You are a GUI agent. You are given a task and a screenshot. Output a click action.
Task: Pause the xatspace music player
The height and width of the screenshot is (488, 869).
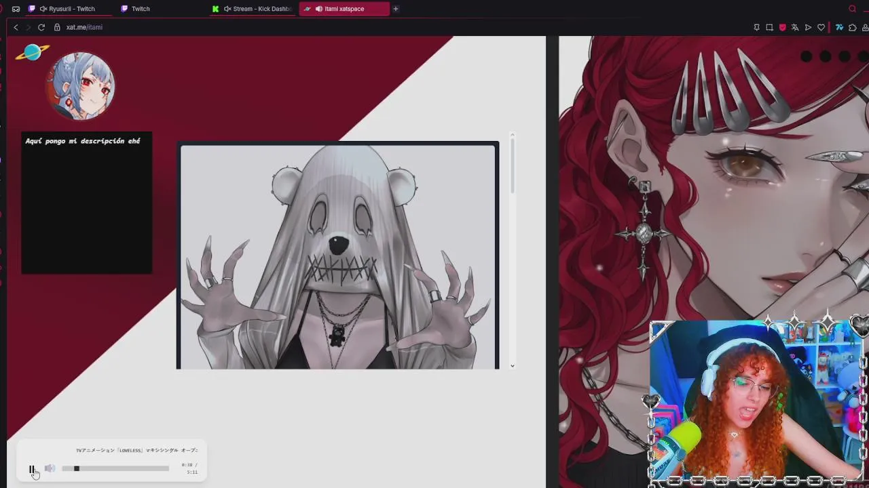pos(31,469)
